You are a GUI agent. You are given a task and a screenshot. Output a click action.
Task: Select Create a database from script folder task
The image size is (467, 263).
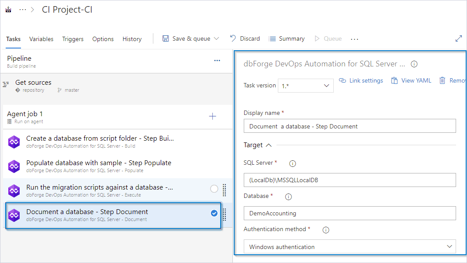[x=118, y=142]
